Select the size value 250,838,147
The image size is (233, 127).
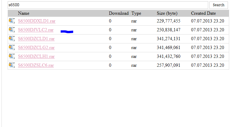tap(169, 30)
